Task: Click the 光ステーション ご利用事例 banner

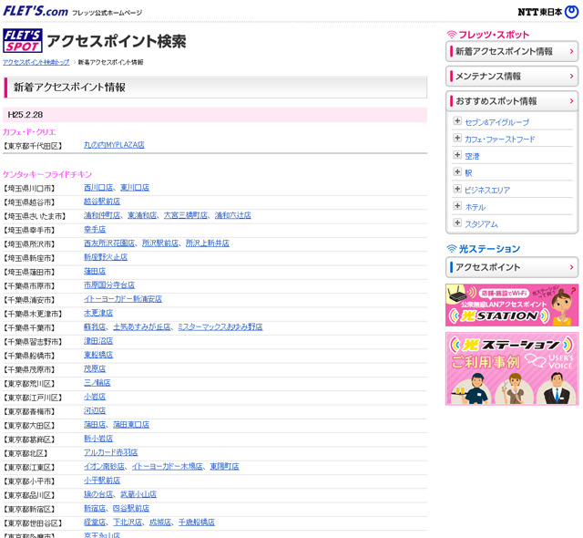Action: (x=512, y=368)
